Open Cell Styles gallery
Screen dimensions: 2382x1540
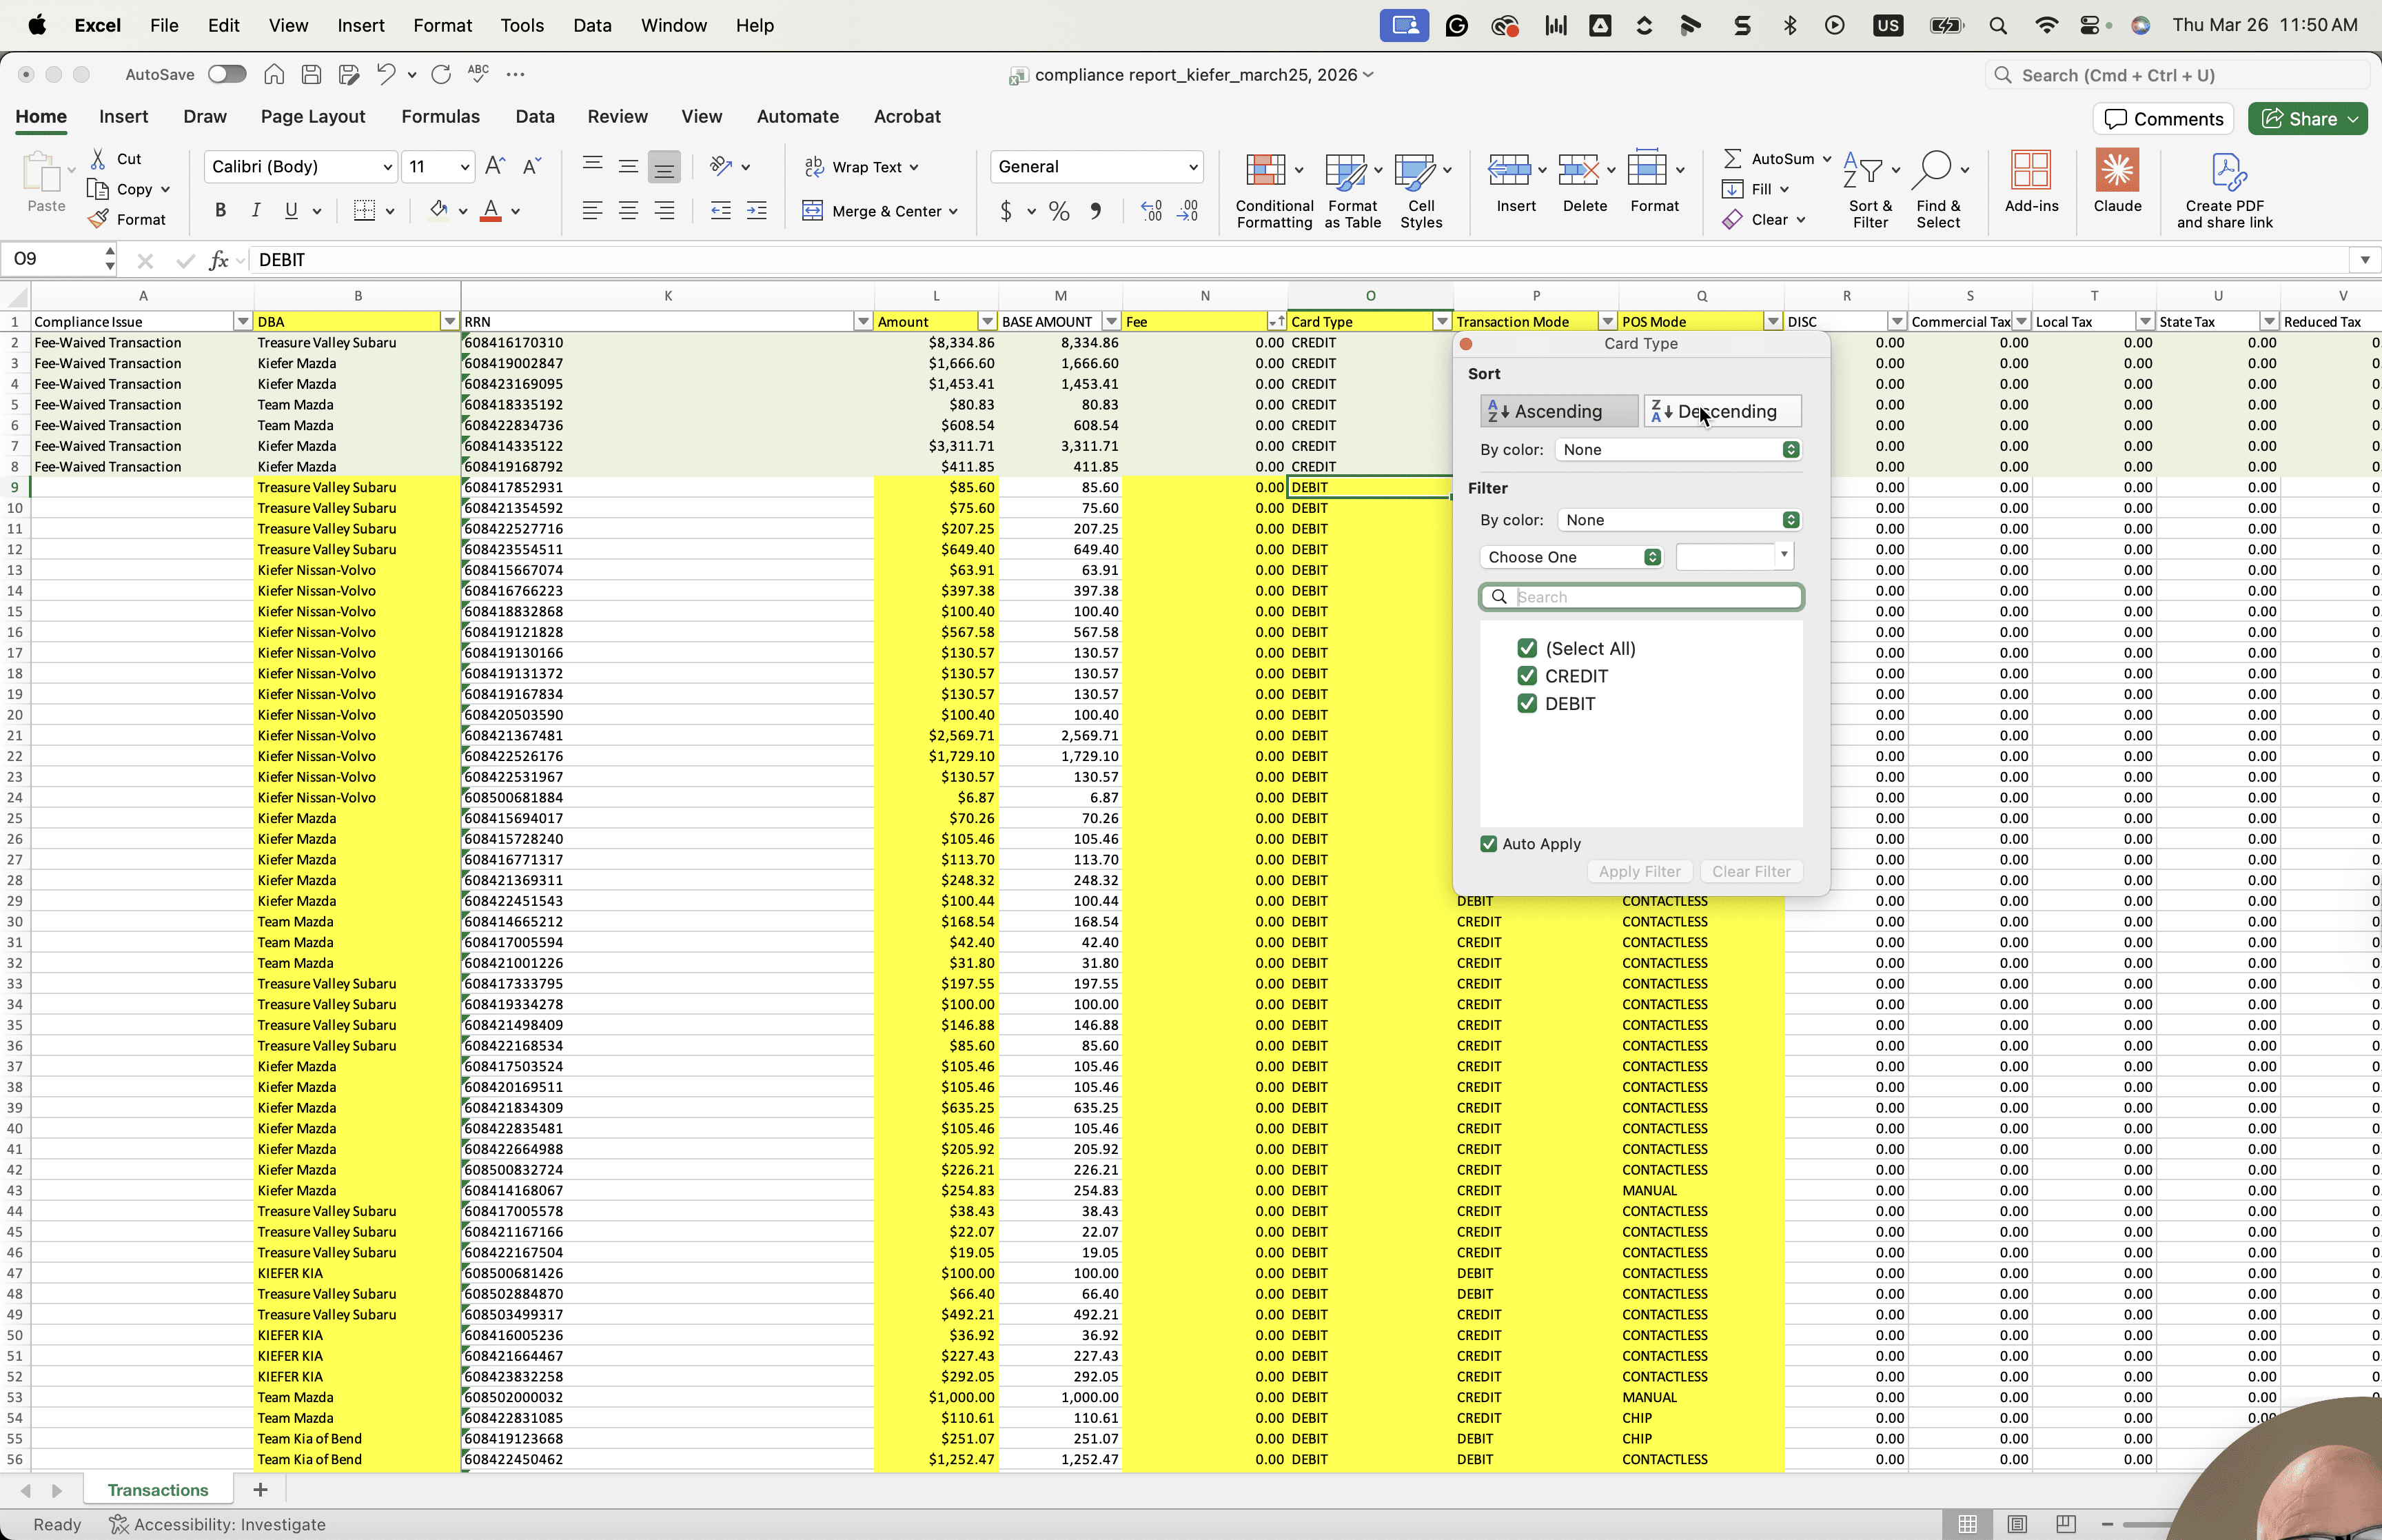tap(1421, 190)
